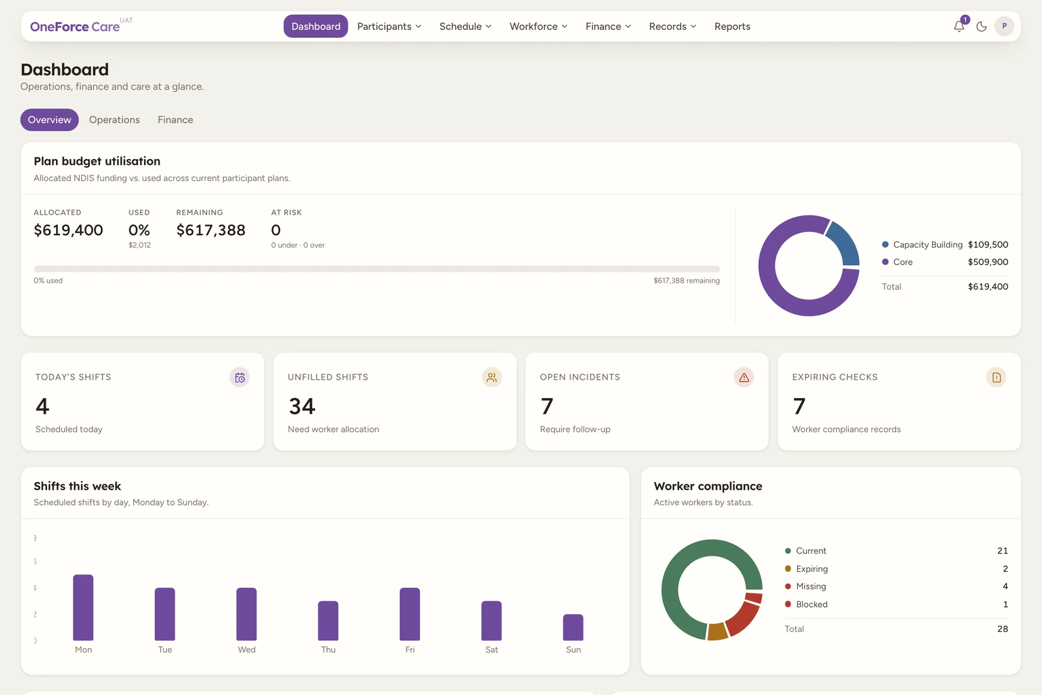Click the $509,900 Core amount
The width and height of the screenshot is (1042, 695).
coord(988,262)
